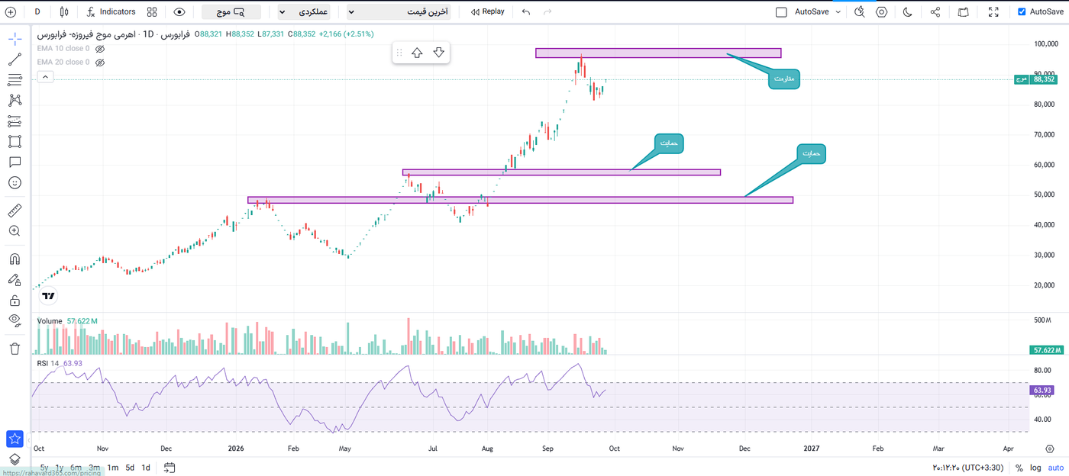Expand the عملکردی dropdown
This screenshot has height=476, width=1069.
303,12
